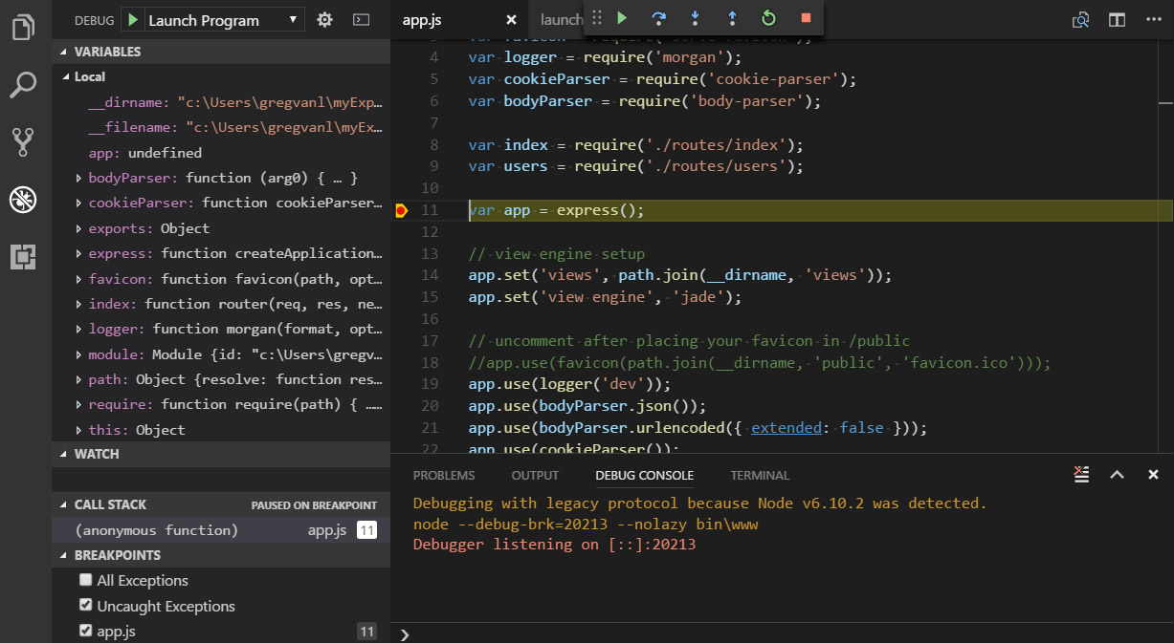Viewport: 1174px width, 643px height.
Task: Select the __filename variable row
Action: (x=221, y=127)
